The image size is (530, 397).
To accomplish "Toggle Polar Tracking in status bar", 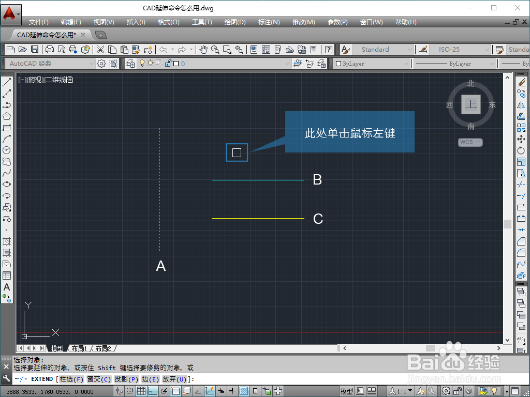I will coord(164,391).
